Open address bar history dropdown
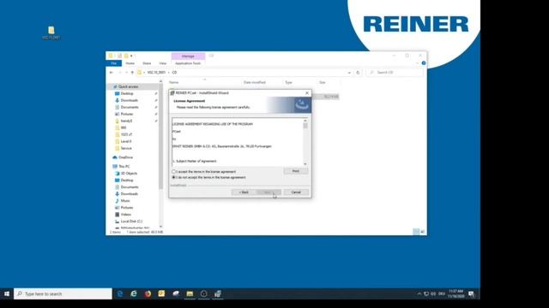Image resolution: width=549 pixels, height=308 pixels. click(x=349, y=72)
